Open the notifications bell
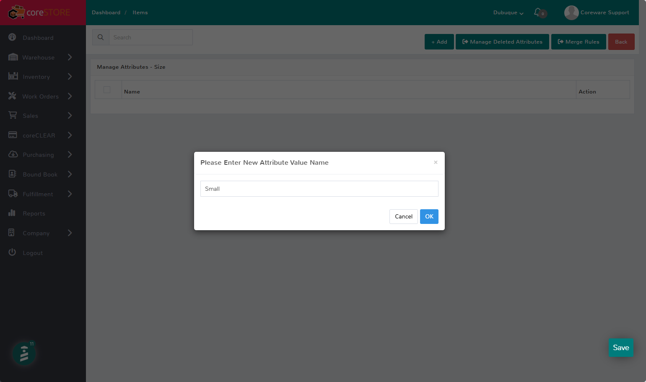 538,12
